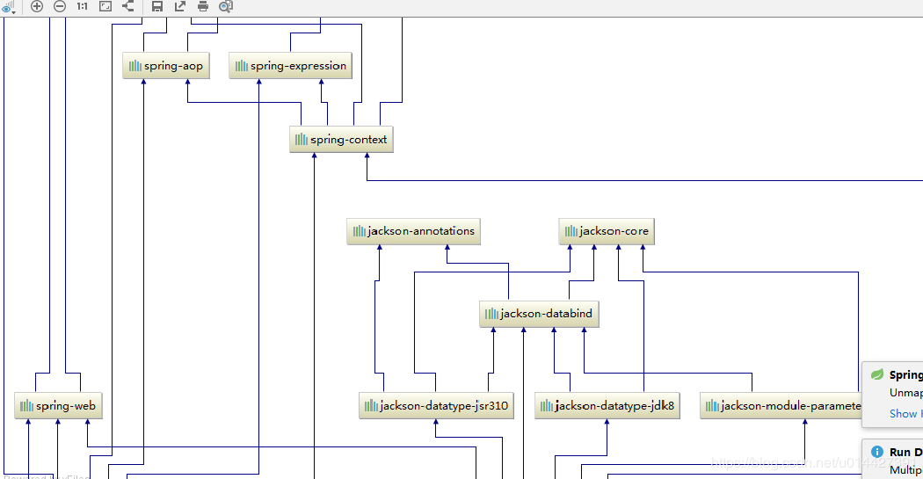This screenshot has height=479, width=923.
Task: Click the Show link in Spring notification
Action: point(905,414)
